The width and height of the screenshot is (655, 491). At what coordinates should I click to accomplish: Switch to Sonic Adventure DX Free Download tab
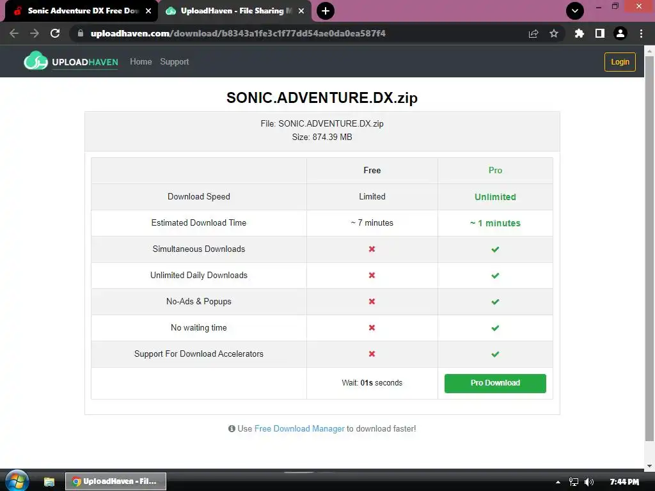click(x=83, y=11)
